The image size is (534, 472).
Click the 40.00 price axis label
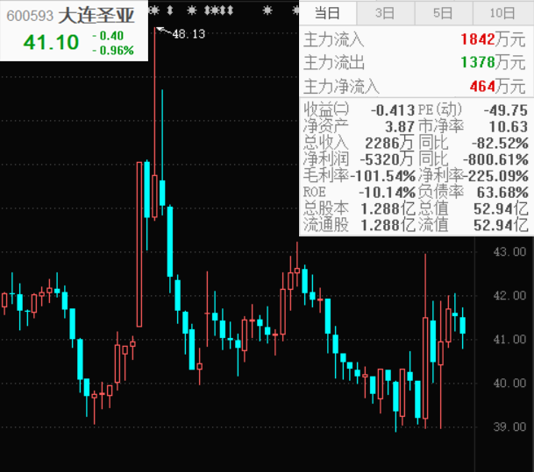[x=509, y=384]
